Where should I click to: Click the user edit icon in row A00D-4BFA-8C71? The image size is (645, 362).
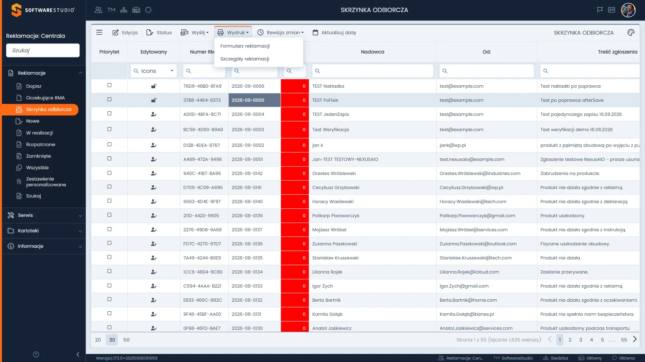click(x=154, y=114)
